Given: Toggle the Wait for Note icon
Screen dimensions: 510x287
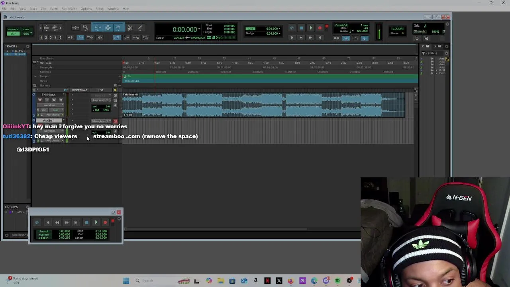Looking at the screenshot, I should point(337,38).
